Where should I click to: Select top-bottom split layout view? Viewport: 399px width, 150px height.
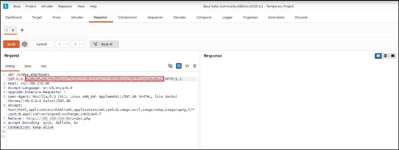[x=385, y=56]
